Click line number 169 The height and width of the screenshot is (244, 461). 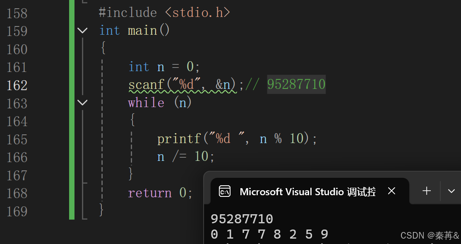17,211
